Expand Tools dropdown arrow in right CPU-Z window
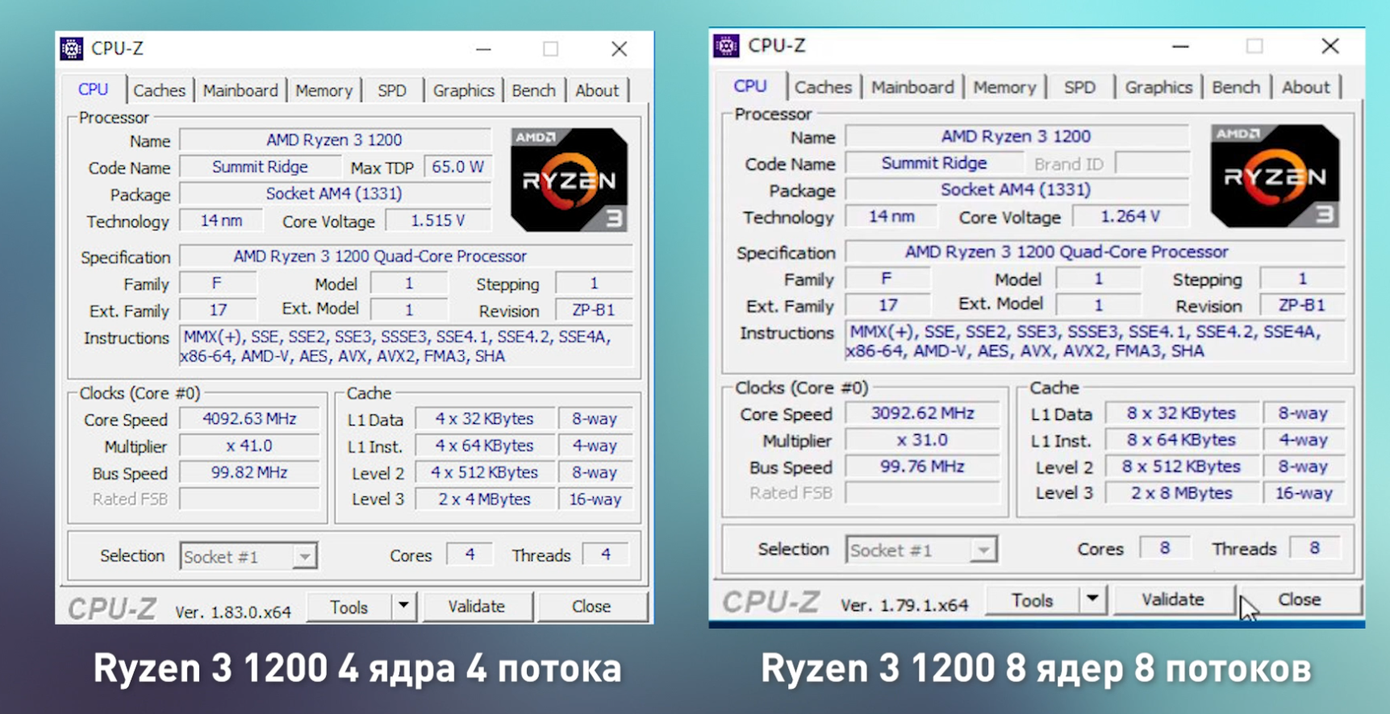 tap(1092, 600)
